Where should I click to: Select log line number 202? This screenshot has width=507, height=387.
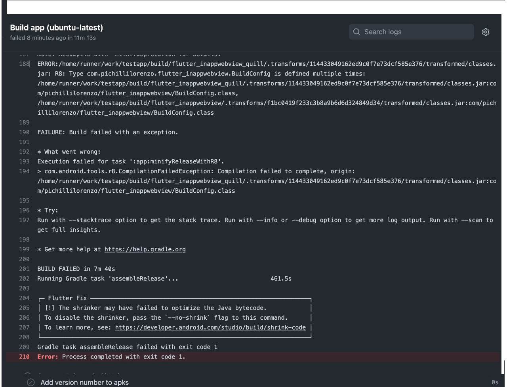(x=24, y=279)
